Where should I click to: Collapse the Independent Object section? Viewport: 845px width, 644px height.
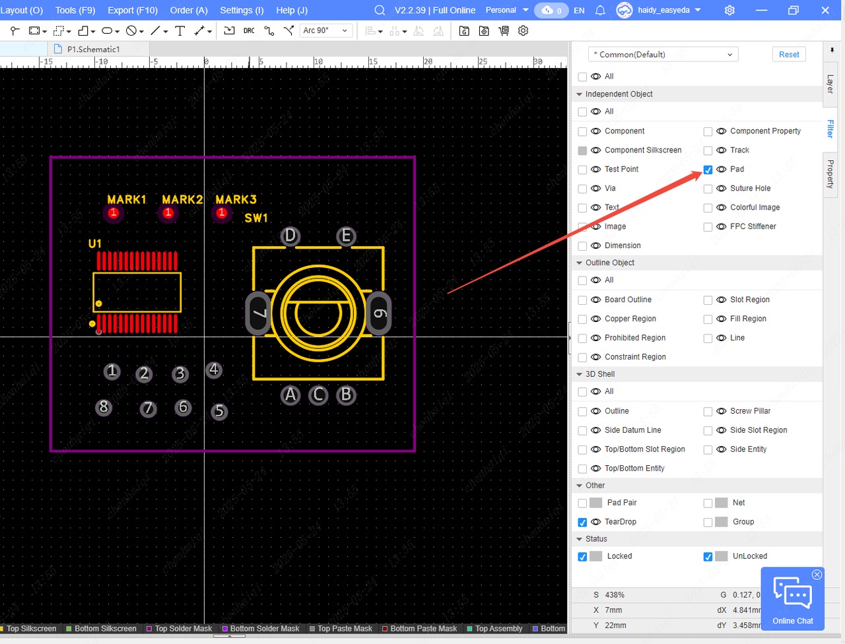[580, 94]
